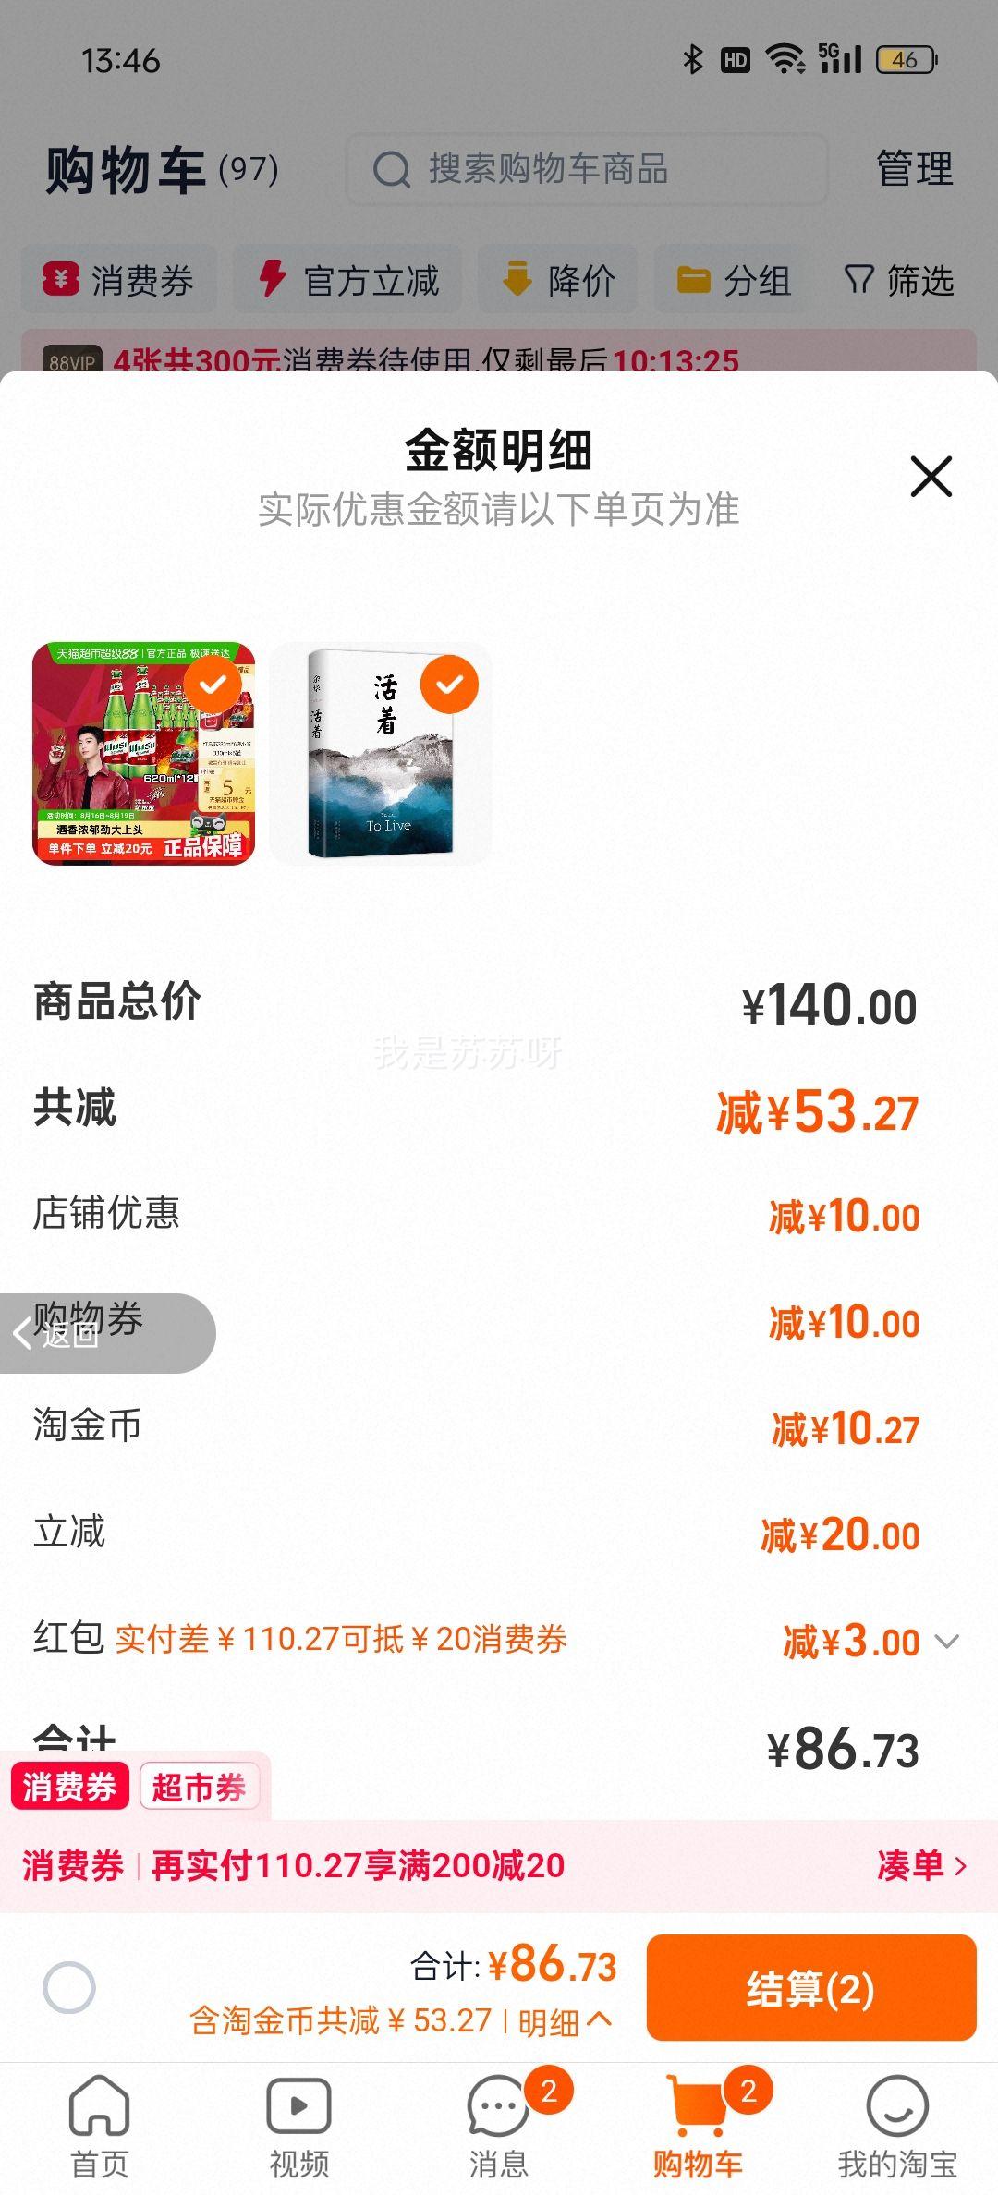Tap the 购物车 cart icon in bottom bar
Screen dimensions: 998x2195
coord(698,2105)
